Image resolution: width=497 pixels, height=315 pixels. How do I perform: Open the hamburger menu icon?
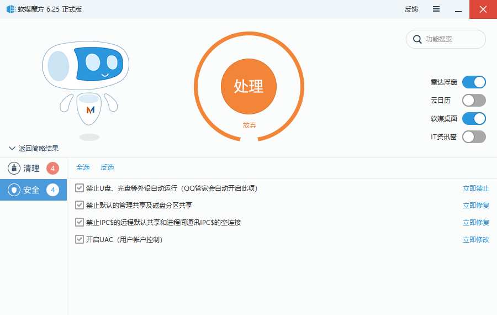(436, 9)
